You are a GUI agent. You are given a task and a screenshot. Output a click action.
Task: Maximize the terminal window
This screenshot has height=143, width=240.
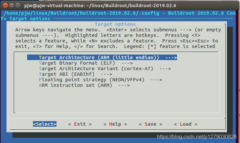(18, 6)
